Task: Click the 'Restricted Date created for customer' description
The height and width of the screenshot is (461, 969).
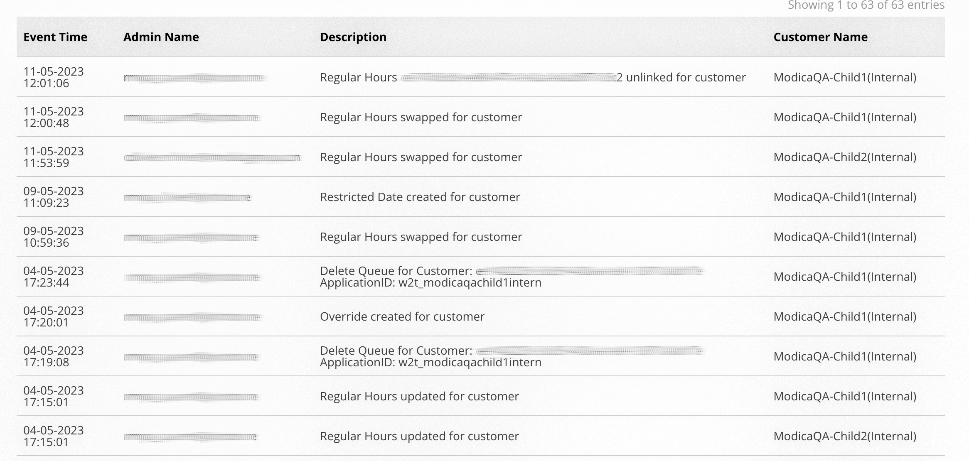Action: [x=420, y=197]
